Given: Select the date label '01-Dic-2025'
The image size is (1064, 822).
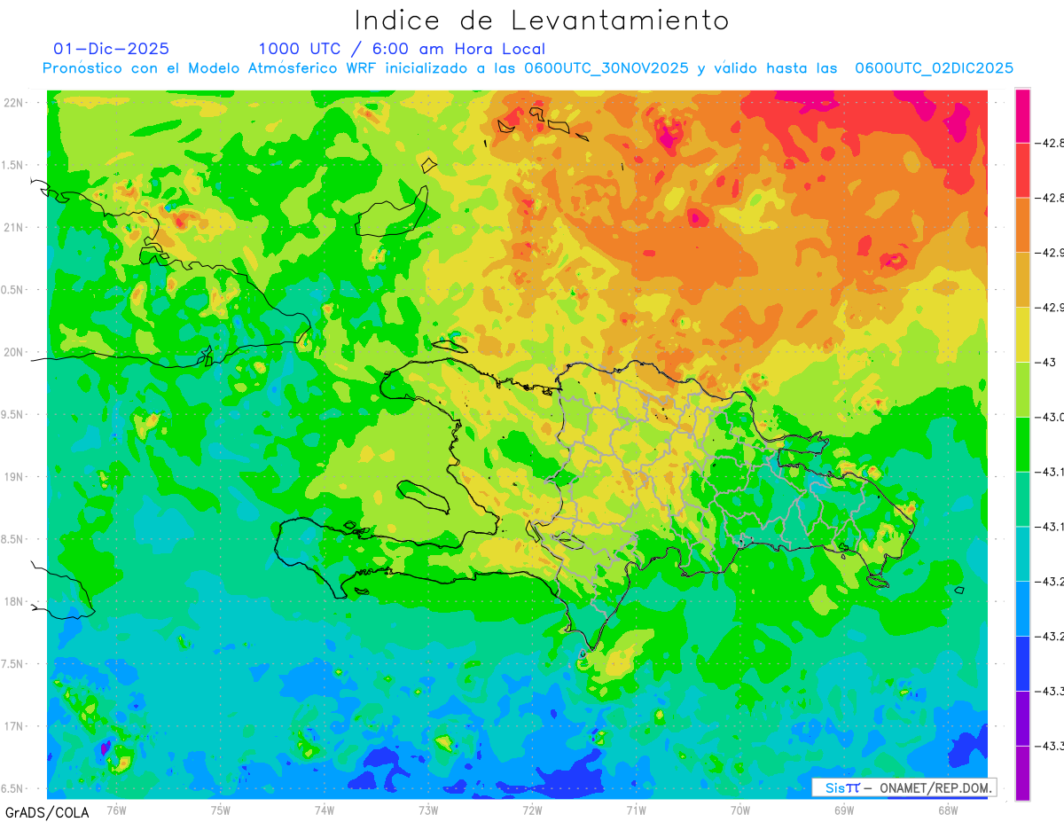Looking at the screenshot, I should [x=112, y=49].
